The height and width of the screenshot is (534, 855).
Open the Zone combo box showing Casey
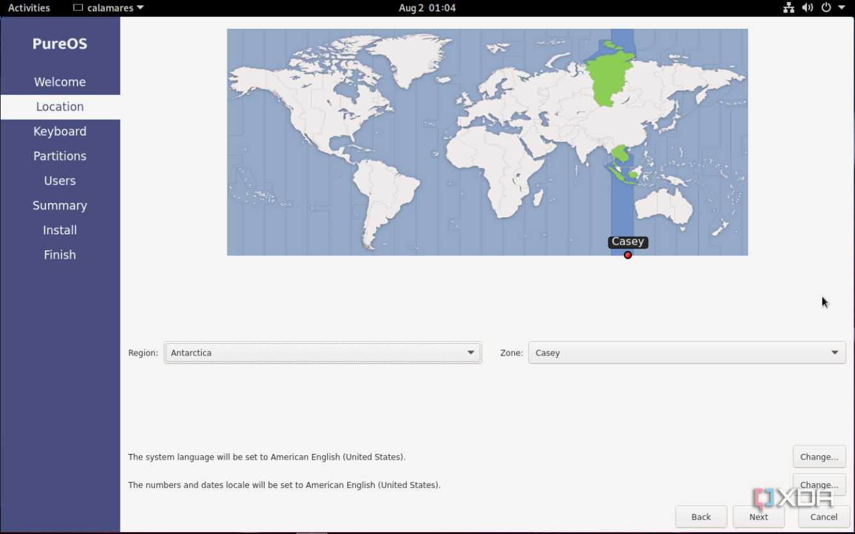(x=687, y=353)
